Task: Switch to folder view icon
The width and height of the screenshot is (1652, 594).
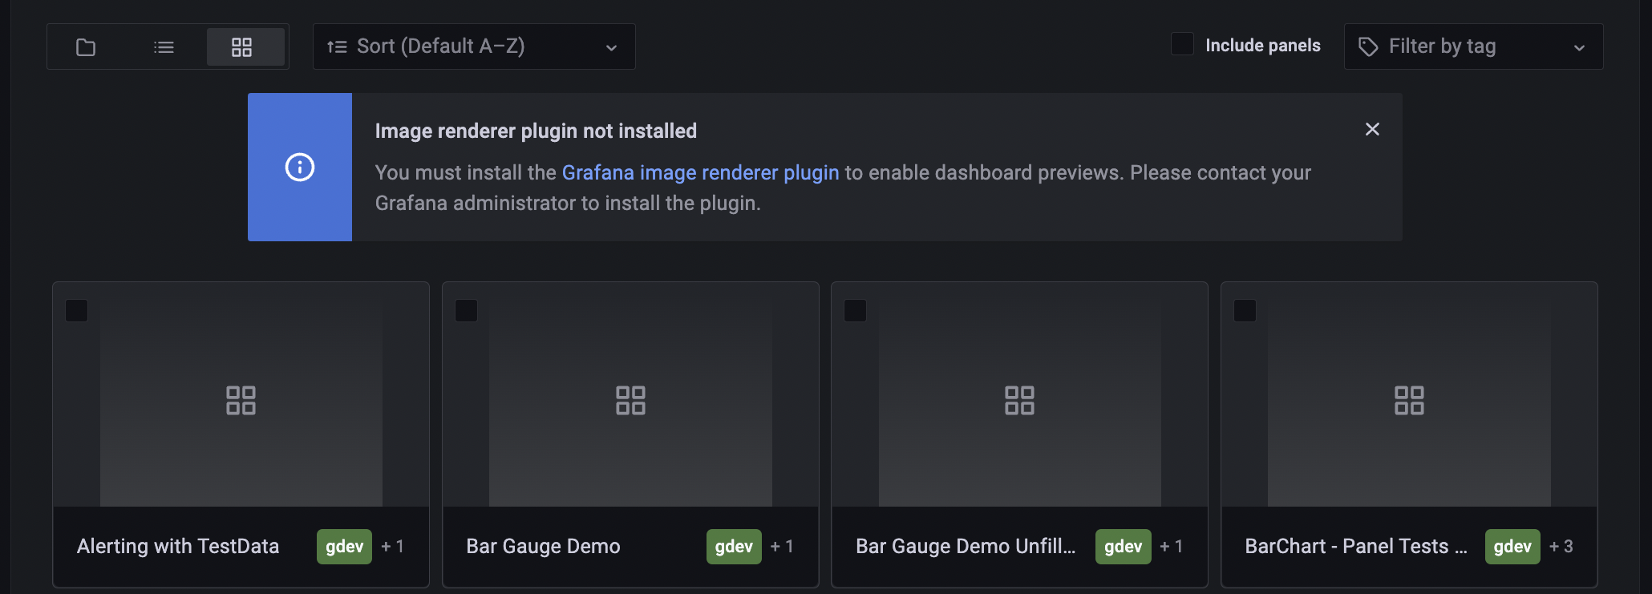Action: tap(86, 47)
